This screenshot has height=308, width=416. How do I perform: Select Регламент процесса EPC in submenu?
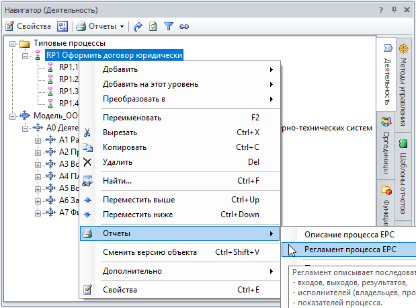point(349,249)
